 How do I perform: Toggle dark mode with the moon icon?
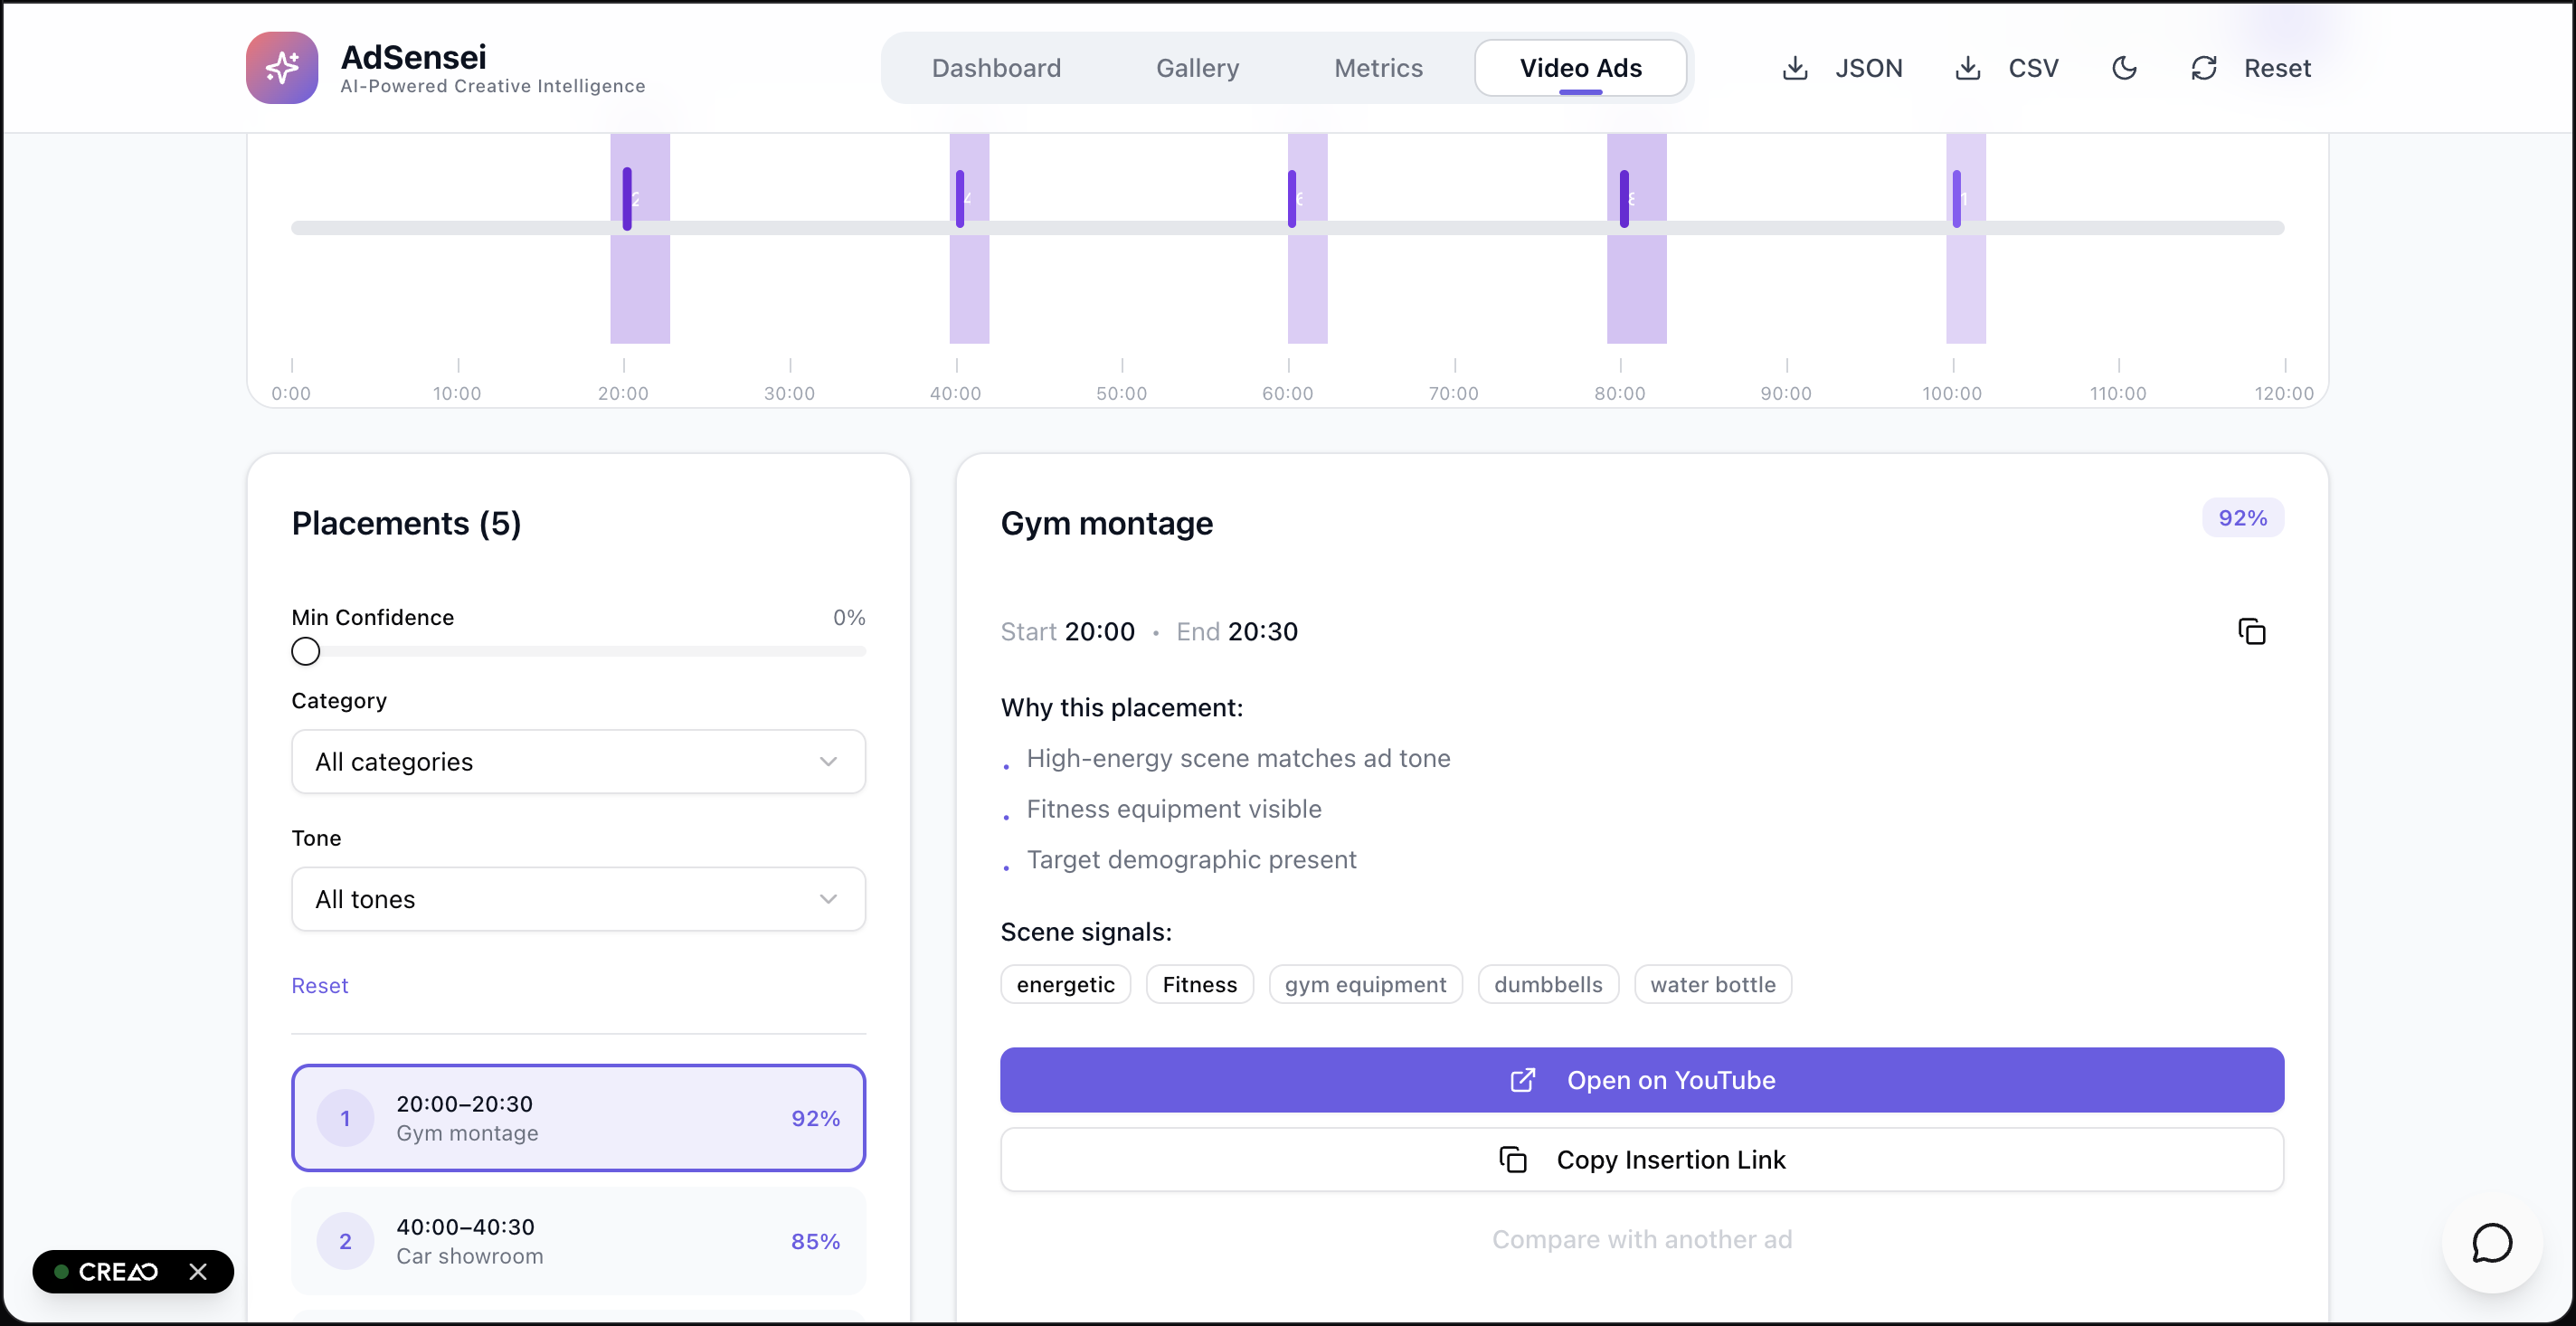pyautogui.click(x=2124, y=68)
